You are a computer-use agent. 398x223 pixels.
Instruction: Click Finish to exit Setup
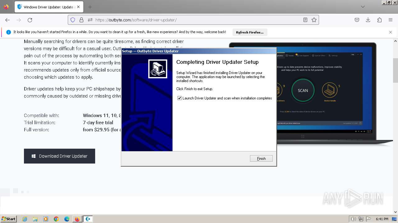click(261, 159)
